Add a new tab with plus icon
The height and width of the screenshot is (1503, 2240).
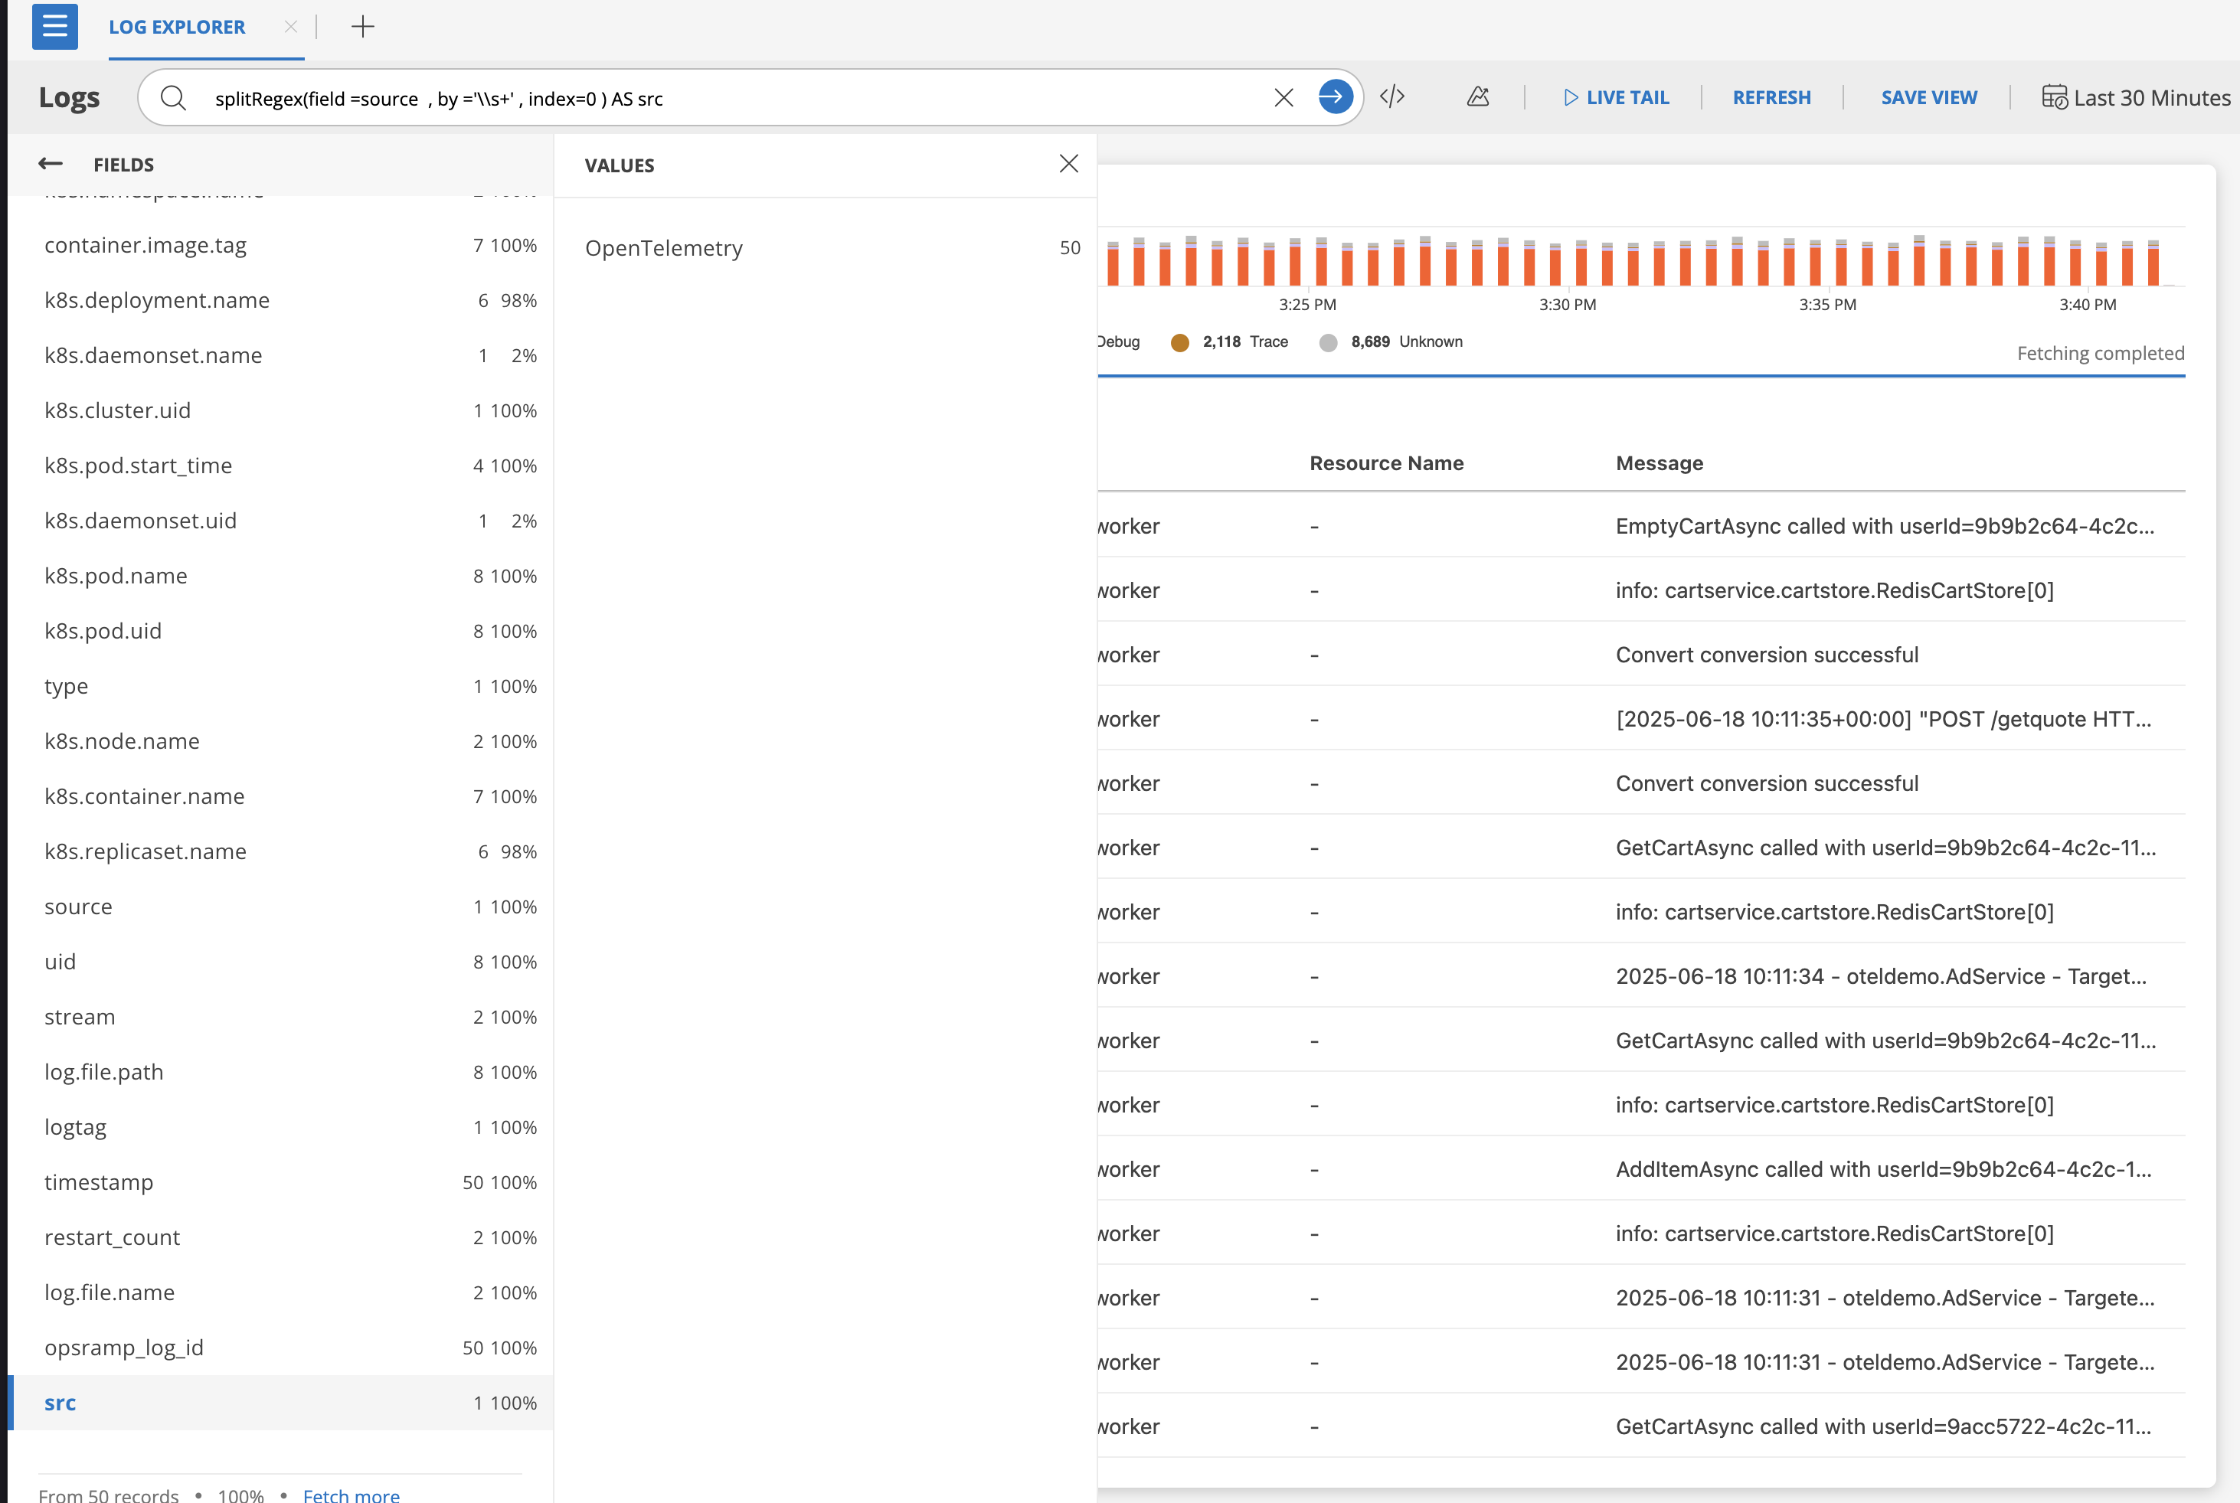point(362,27)
